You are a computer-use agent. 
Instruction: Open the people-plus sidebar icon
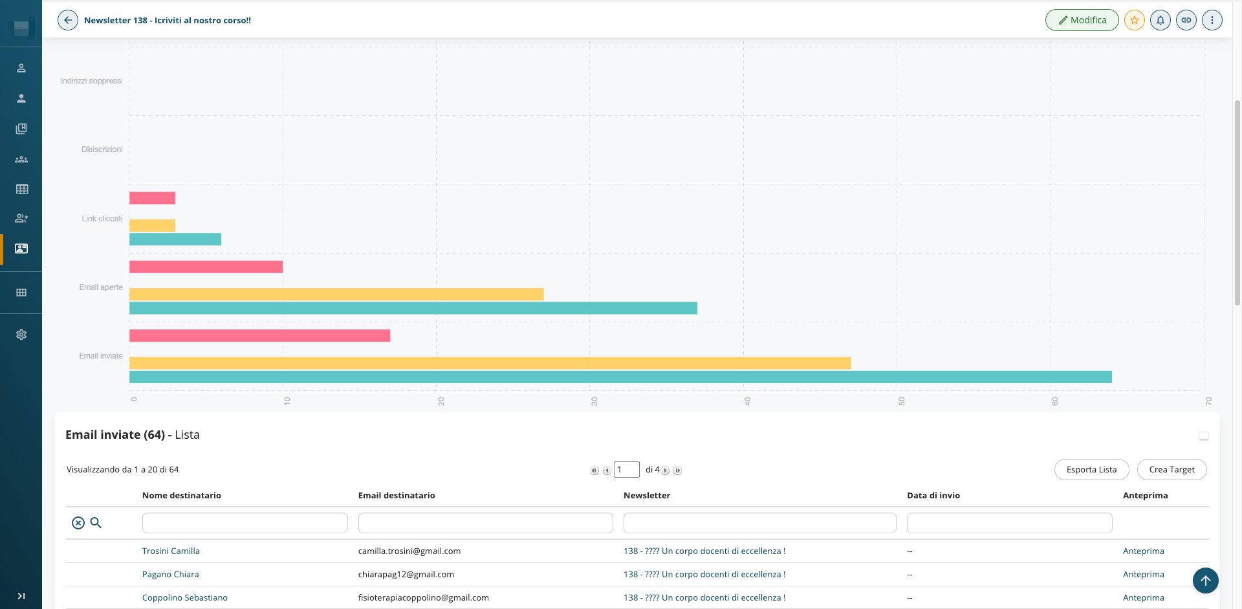coord(21,218)
